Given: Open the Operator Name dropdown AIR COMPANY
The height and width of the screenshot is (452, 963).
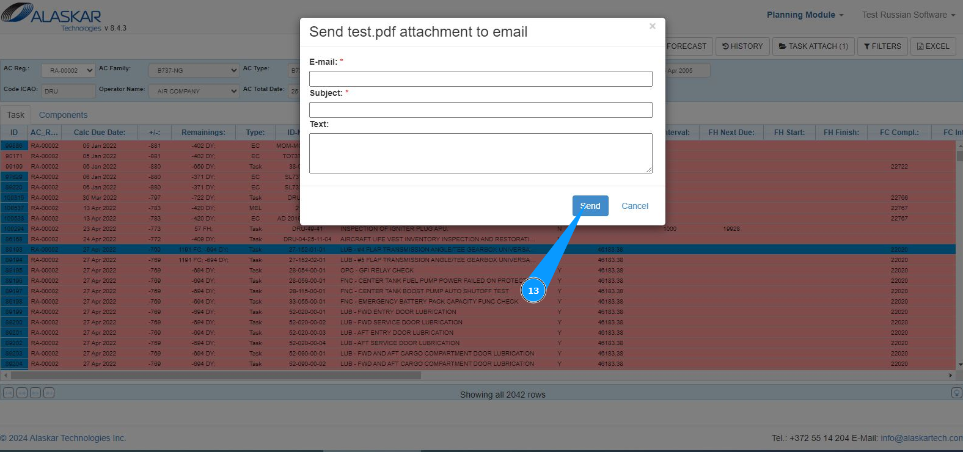Looking at the screenshot, I should click(194, 92).
